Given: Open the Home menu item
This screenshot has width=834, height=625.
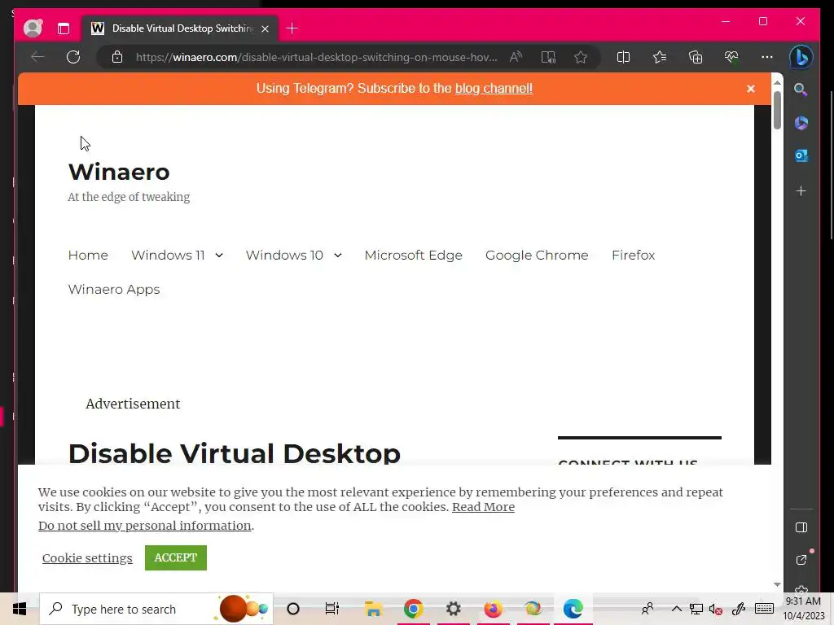Looking at the screenshot, I should point(88,255).
